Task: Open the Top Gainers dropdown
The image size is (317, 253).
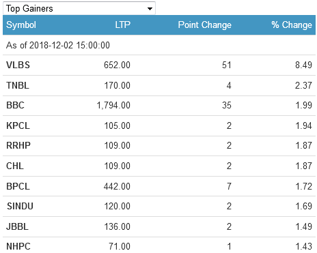Action: point(79,8)
